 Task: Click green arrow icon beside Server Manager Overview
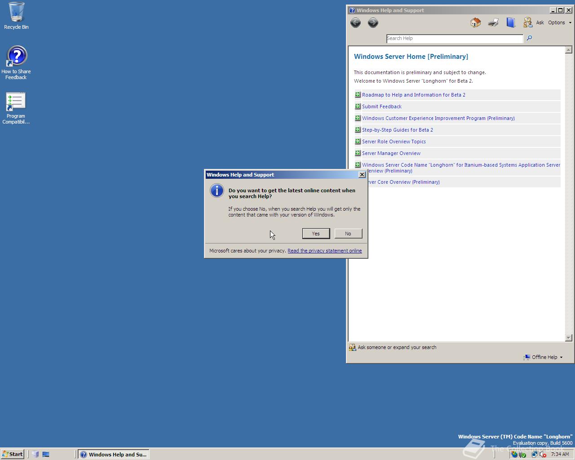[x=358, y=153]
